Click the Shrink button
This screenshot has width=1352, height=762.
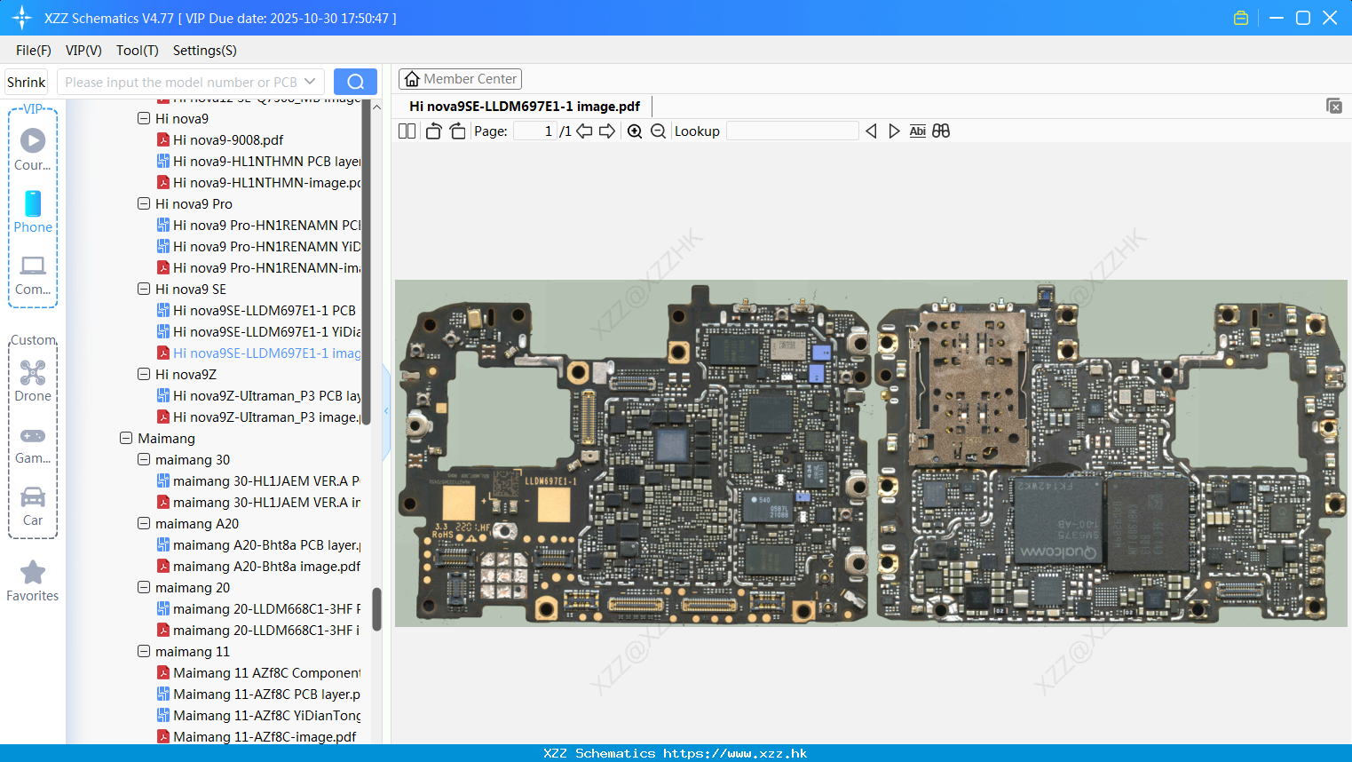[26, 82]
